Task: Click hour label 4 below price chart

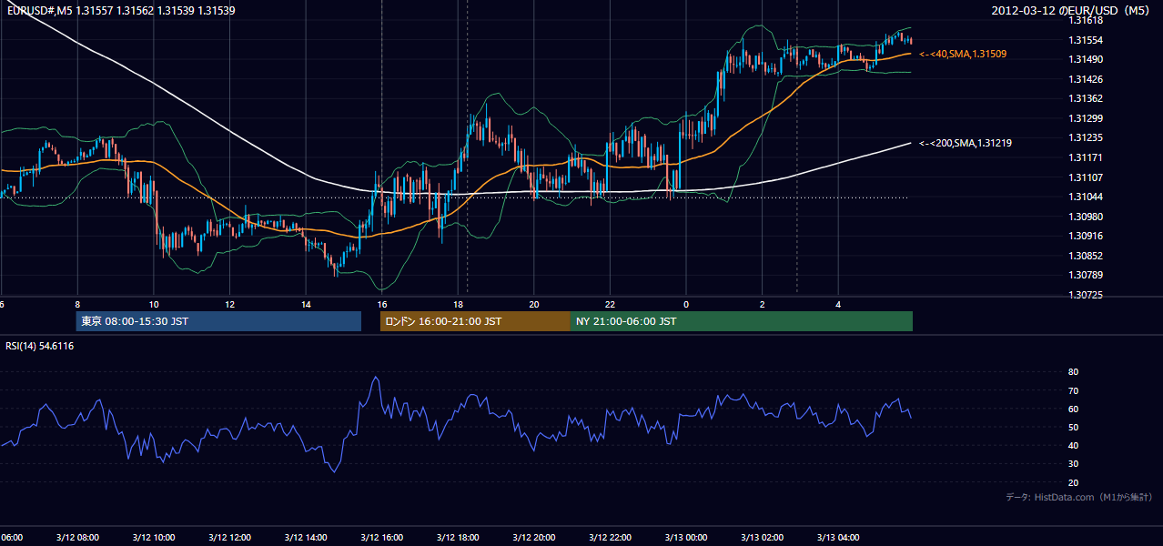Action: [838, 304]
